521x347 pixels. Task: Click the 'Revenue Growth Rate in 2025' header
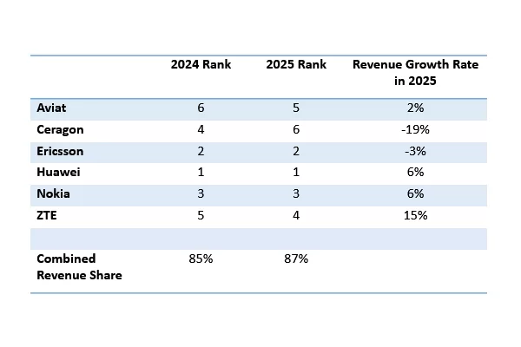(x=415, y=72)
